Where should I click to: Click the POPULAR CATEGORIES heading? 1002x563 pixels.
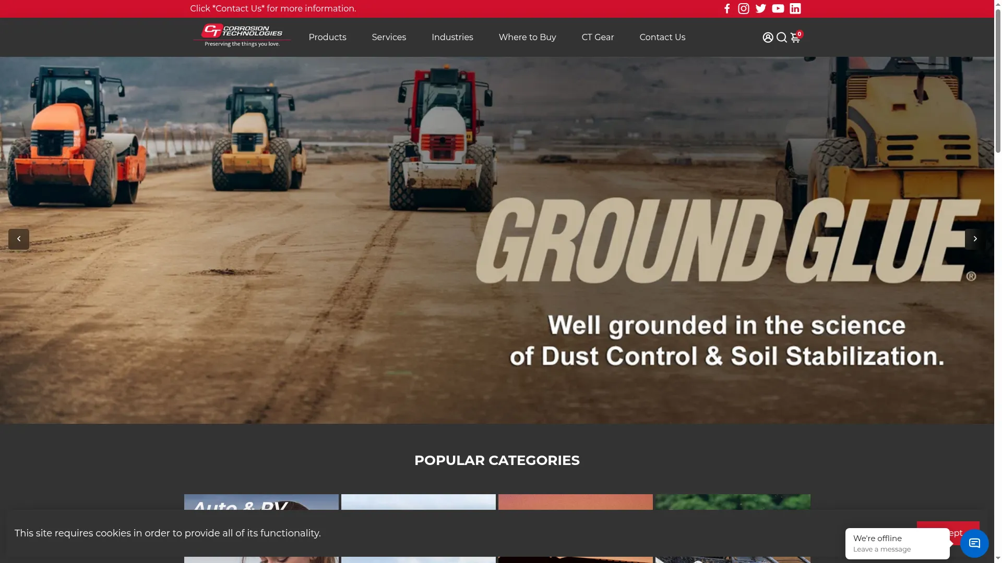click(x=497, y=461)
